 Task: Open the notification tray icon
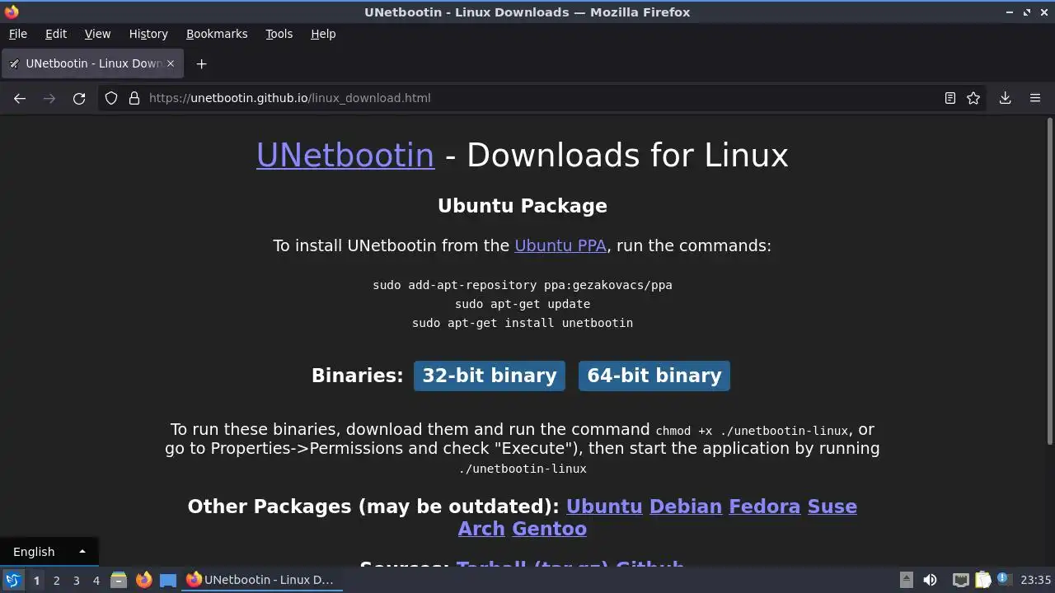[x=1003, y=580]
